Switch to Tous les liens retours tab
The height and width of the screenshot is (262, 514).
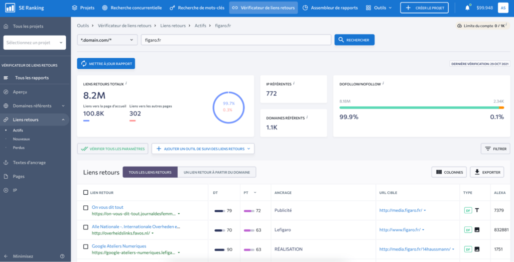150,172
